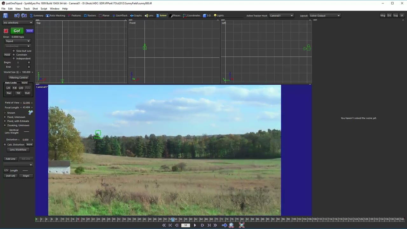Go to the next key frame

coord(209,225)
